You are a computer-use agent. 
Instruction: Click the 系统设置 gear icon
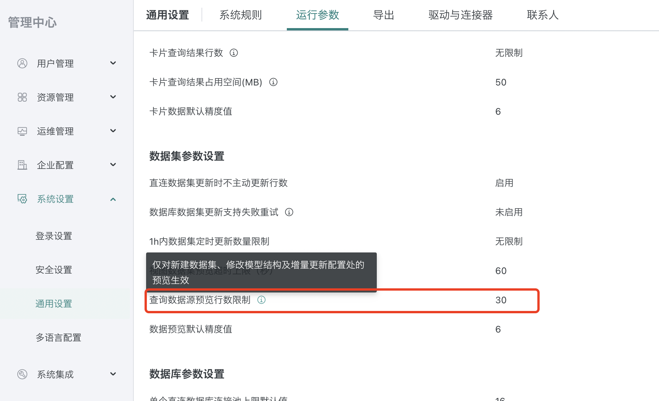tap(22, 199)
